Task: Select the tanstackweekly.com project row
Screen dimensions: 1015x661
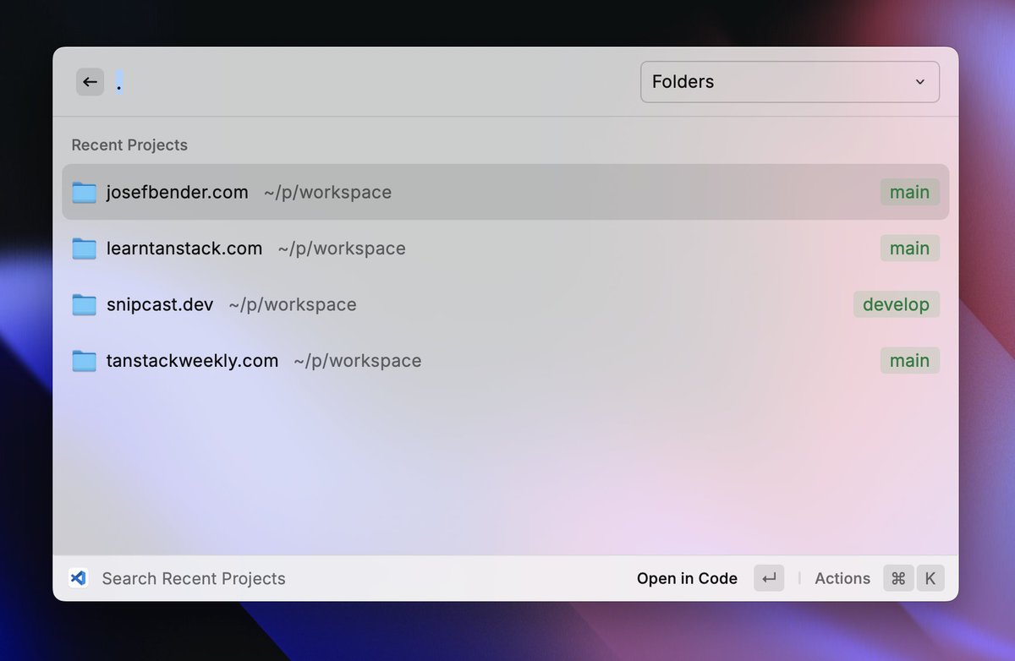Action: coord(506,361)
